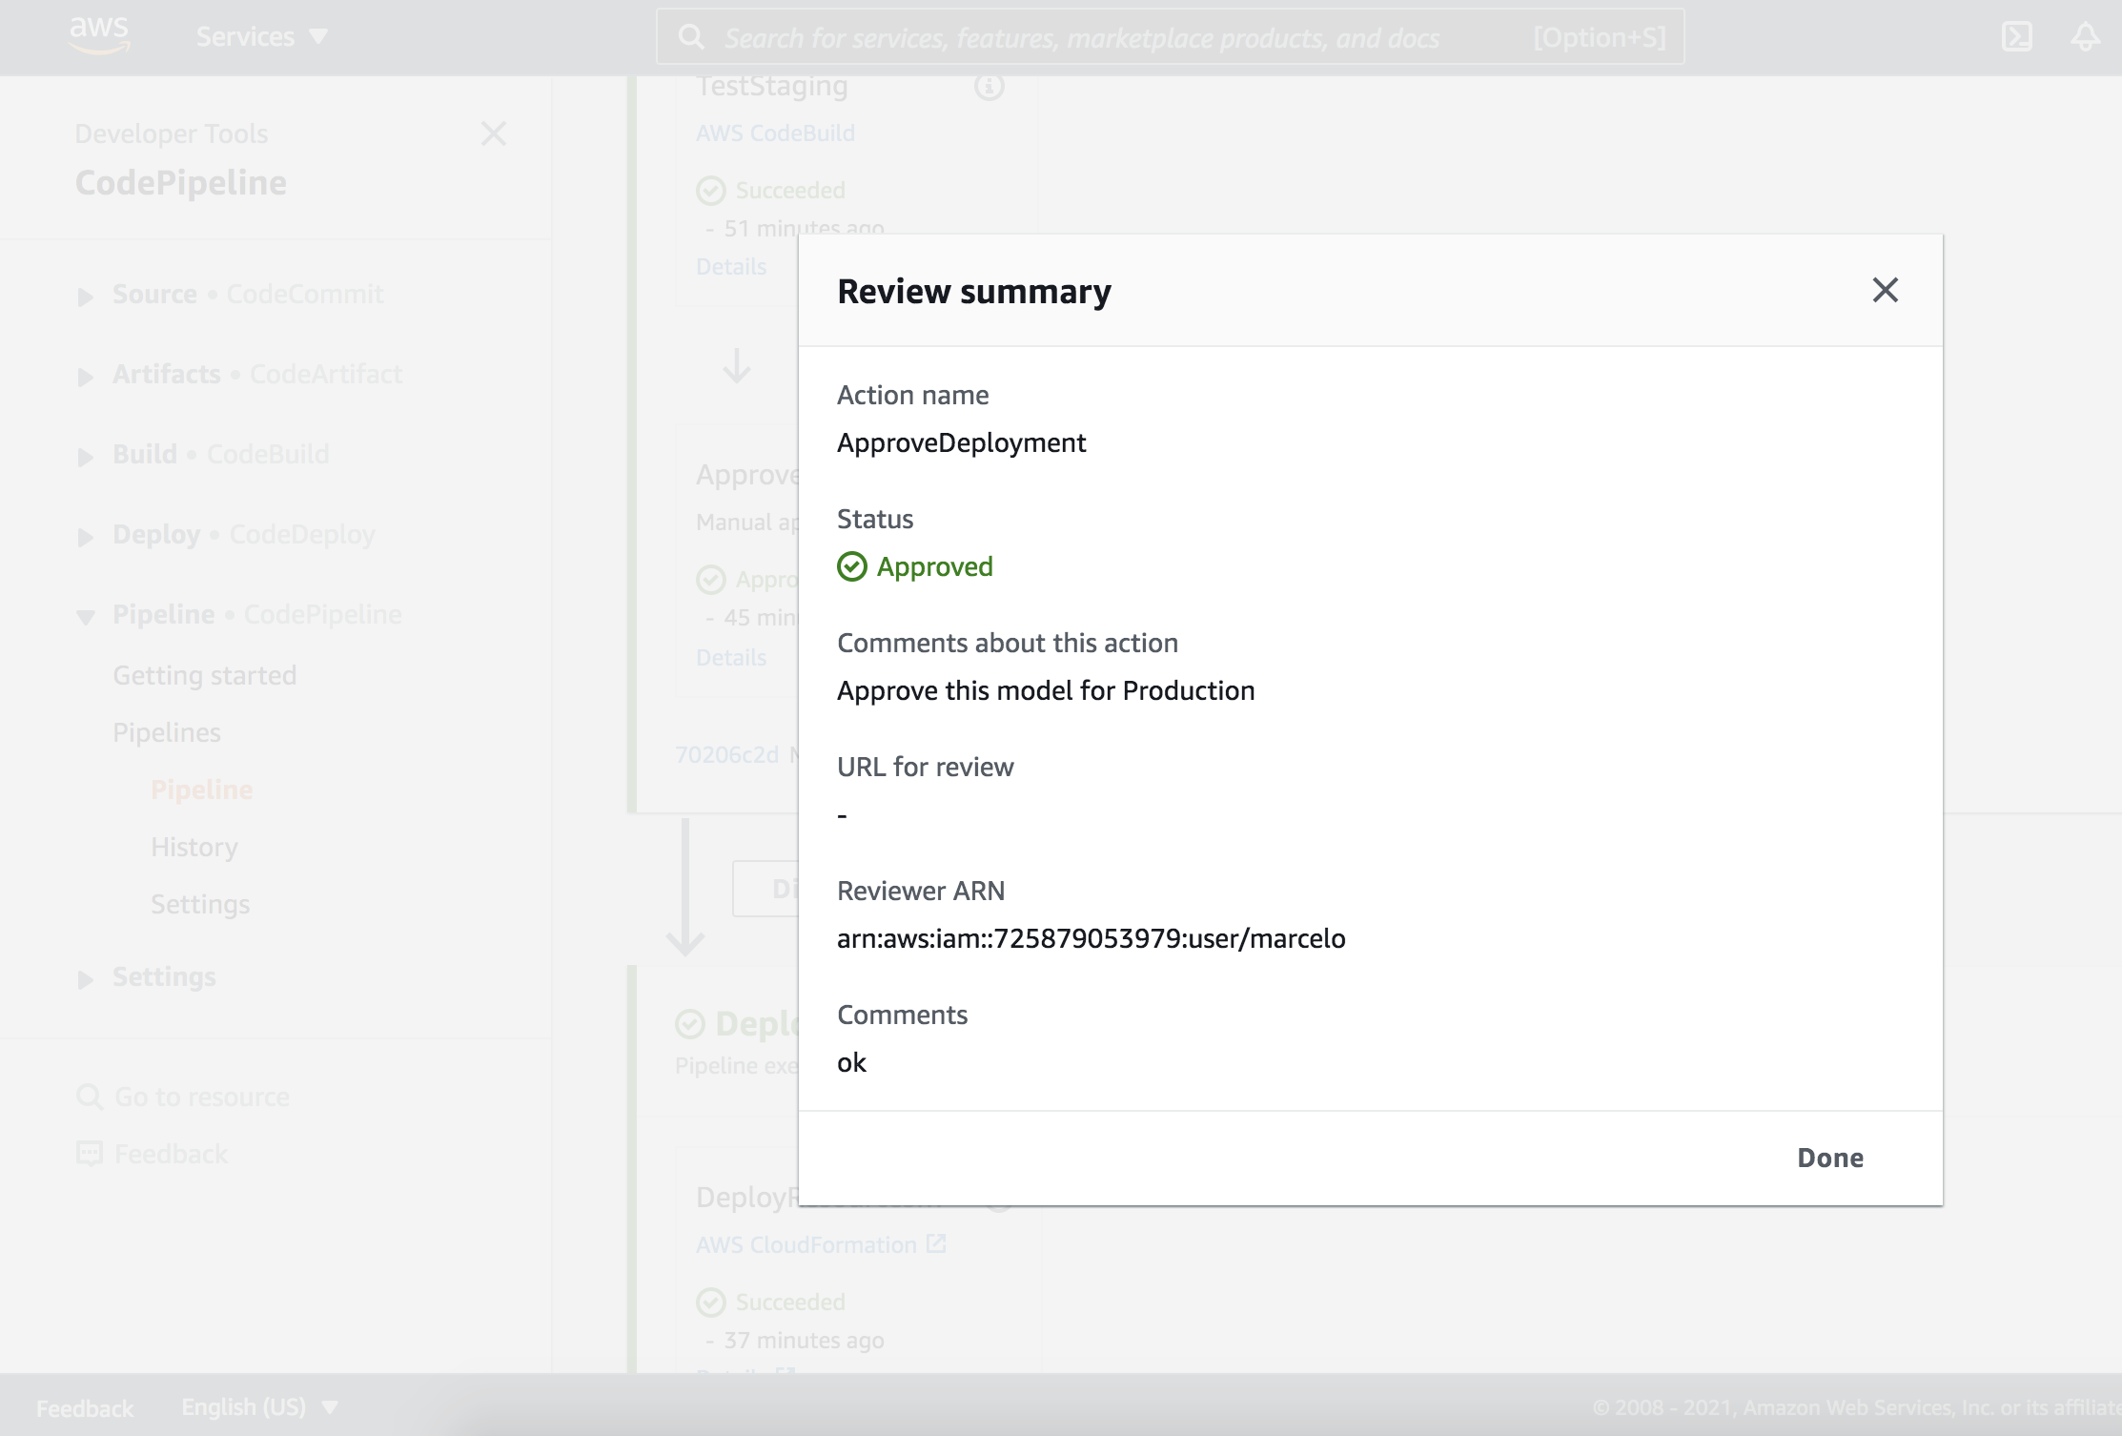
Task: Select the highlighted Pipeline item
Action: (202, 790)
